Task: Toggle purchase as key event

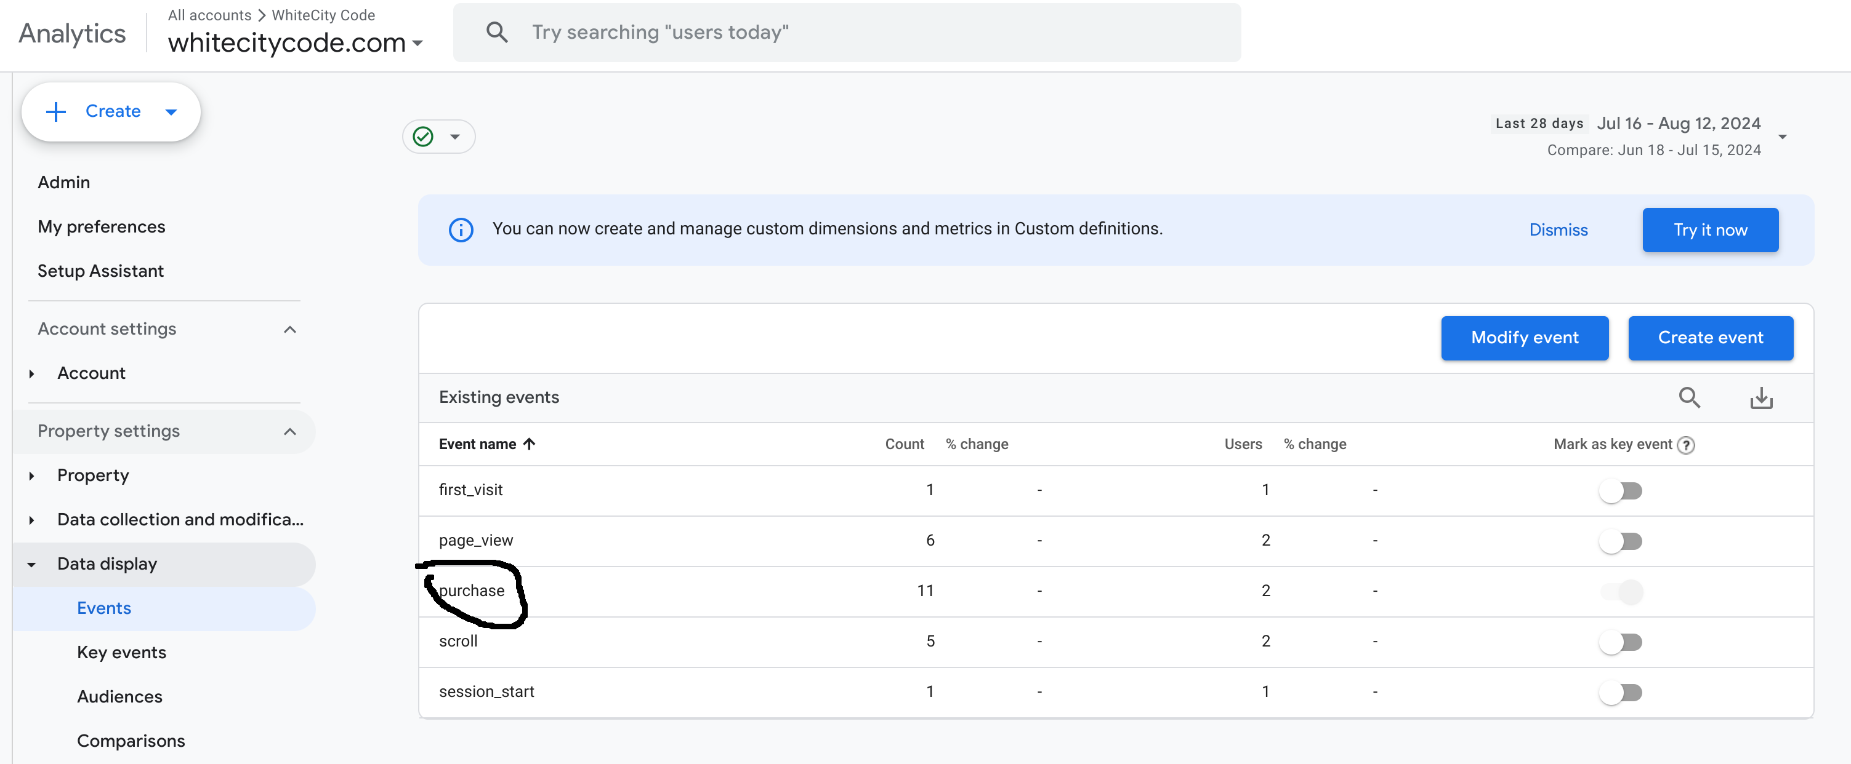Action: click(x=1622, y=592)
